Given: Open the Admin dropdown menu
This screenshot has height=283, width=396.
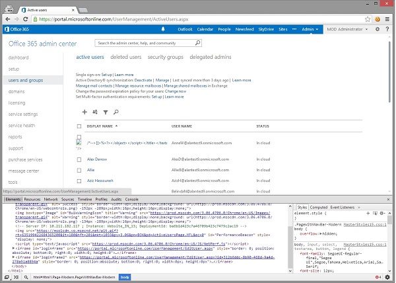Looking at the screenshot, I should pos(310,29).
